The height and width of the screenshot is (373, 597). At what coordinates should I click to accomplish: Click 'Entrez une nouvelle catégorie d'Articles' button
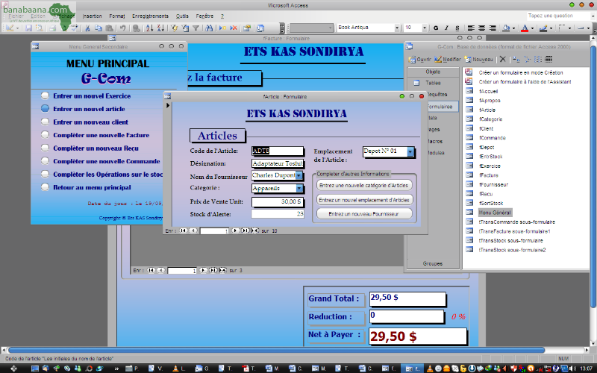[x=364, y=185]
